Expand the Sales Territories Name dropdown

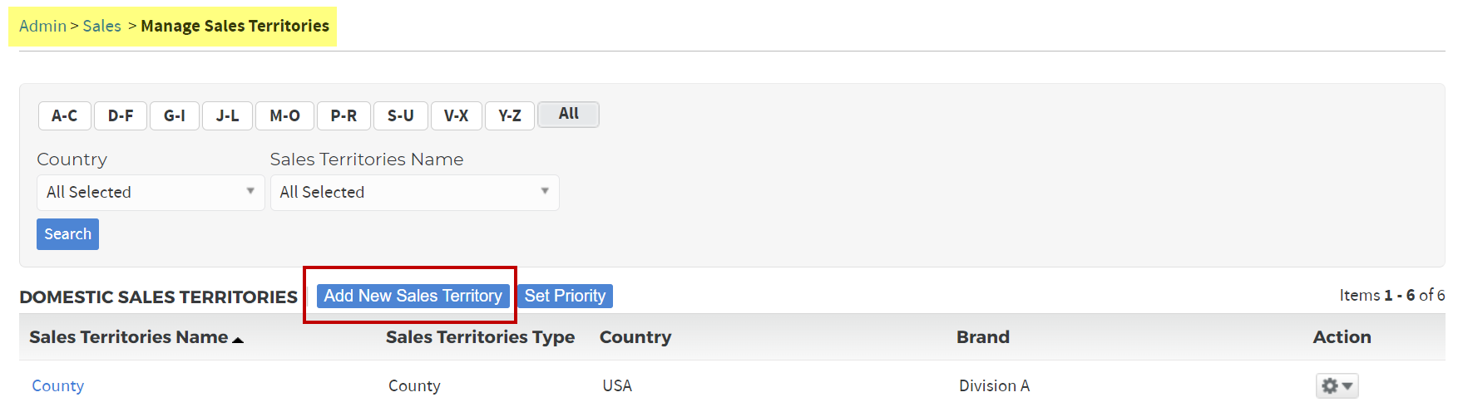(x=415, y=192)
